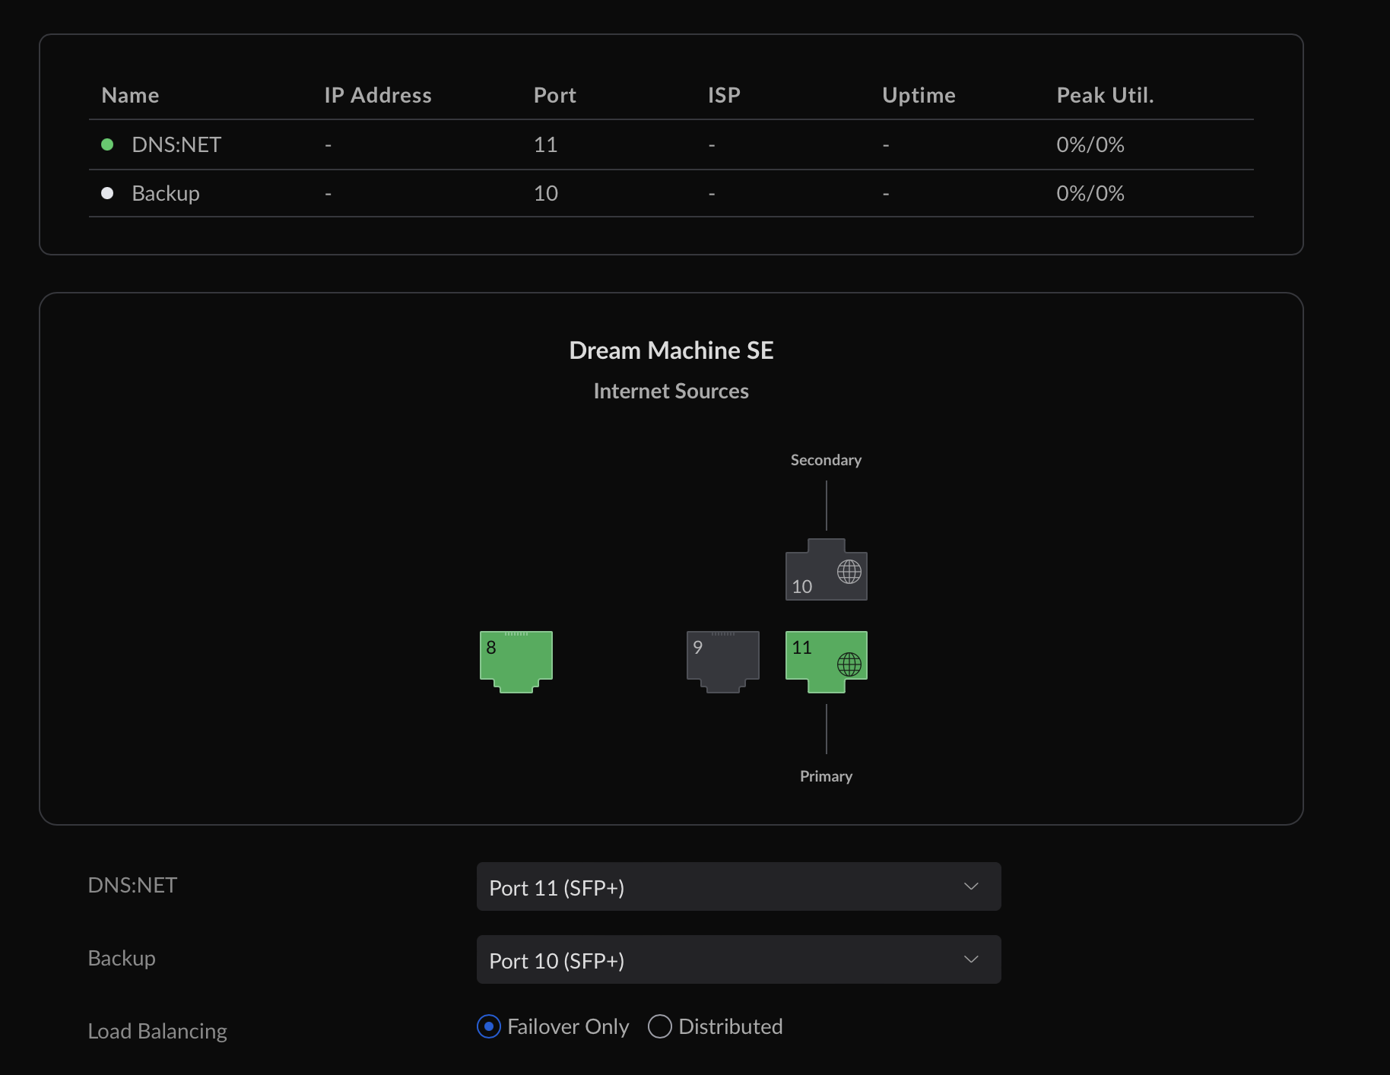Open the DNS:NET port dropdown
The width and height of the screenshot is (1390, 1075).
pos(739,886)
